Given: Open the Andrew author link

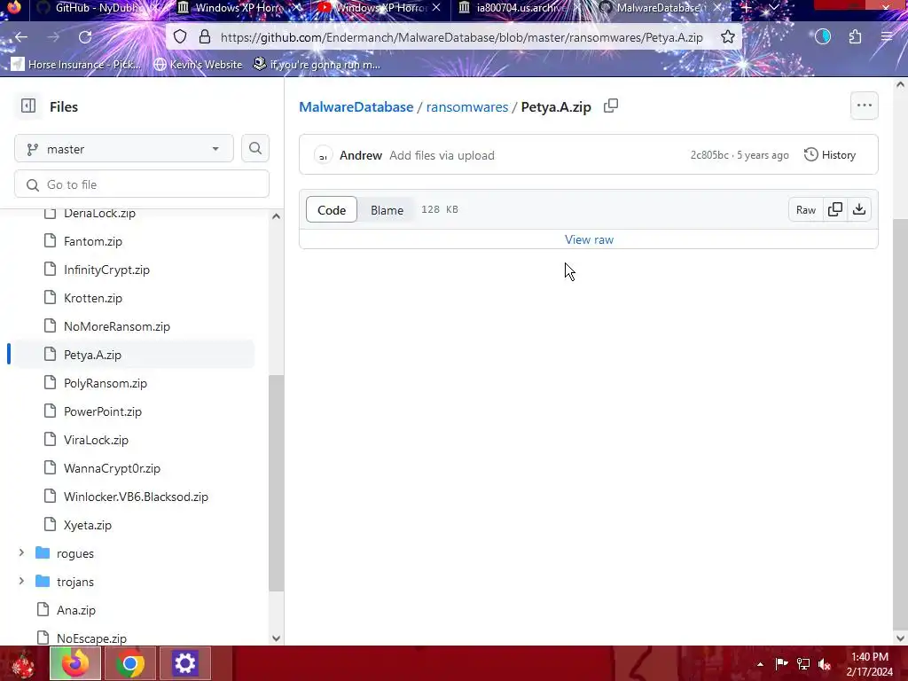Looking at the screenshot, I should pyautogui.click(x=361, y=155).
